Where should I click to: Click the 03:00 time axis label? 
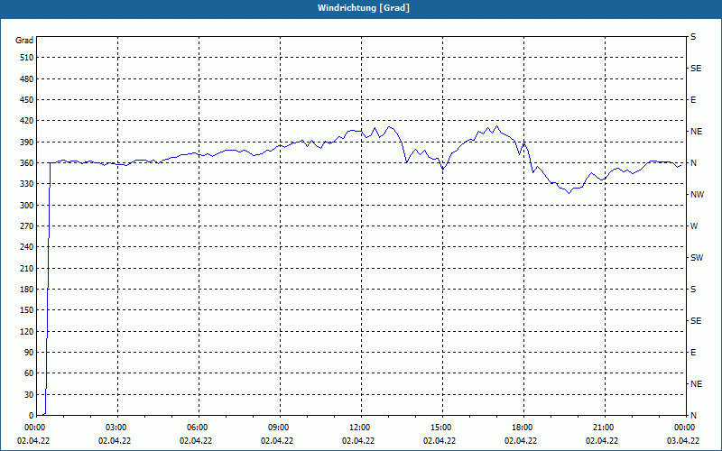tap(115, 428)
